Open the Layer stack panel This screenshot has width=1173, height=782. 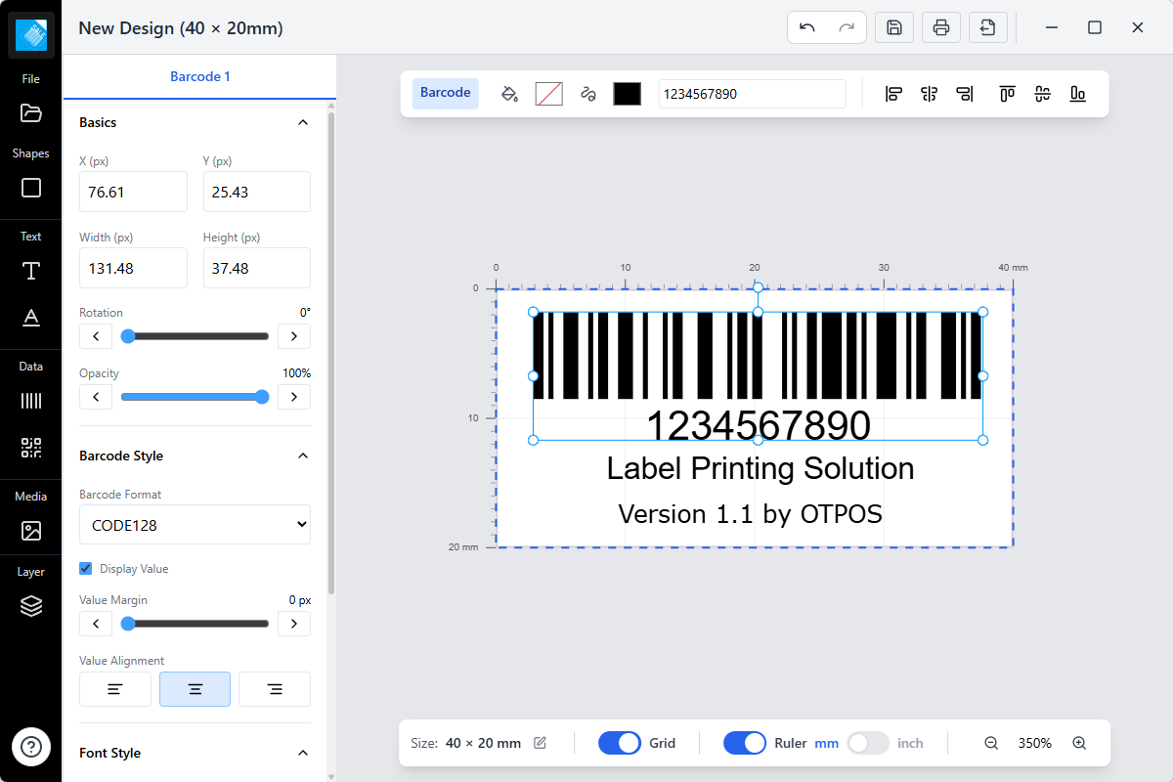pos(31,606)
